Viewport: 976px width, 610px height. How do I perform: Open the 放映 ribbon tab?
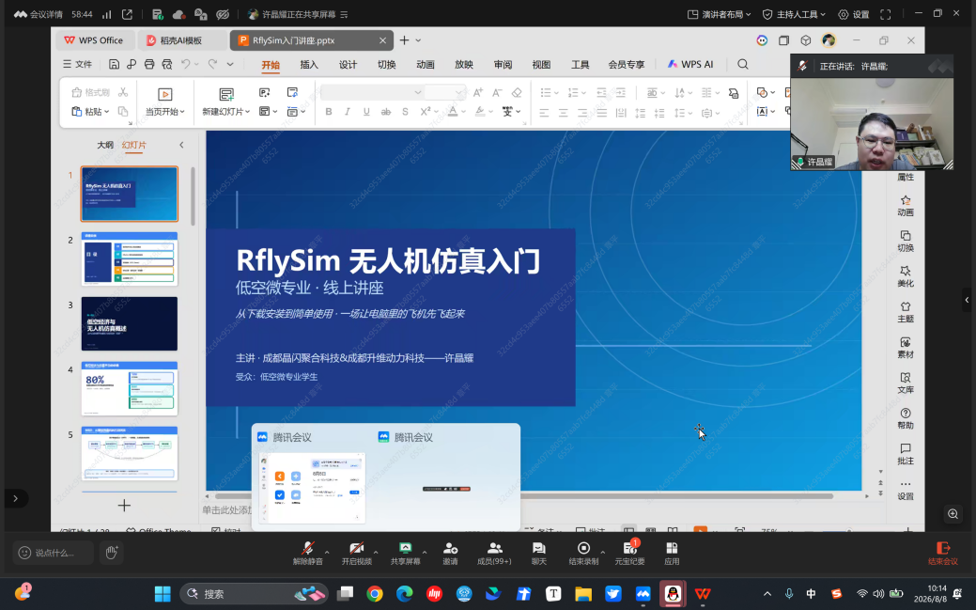[x=464, y=64]
